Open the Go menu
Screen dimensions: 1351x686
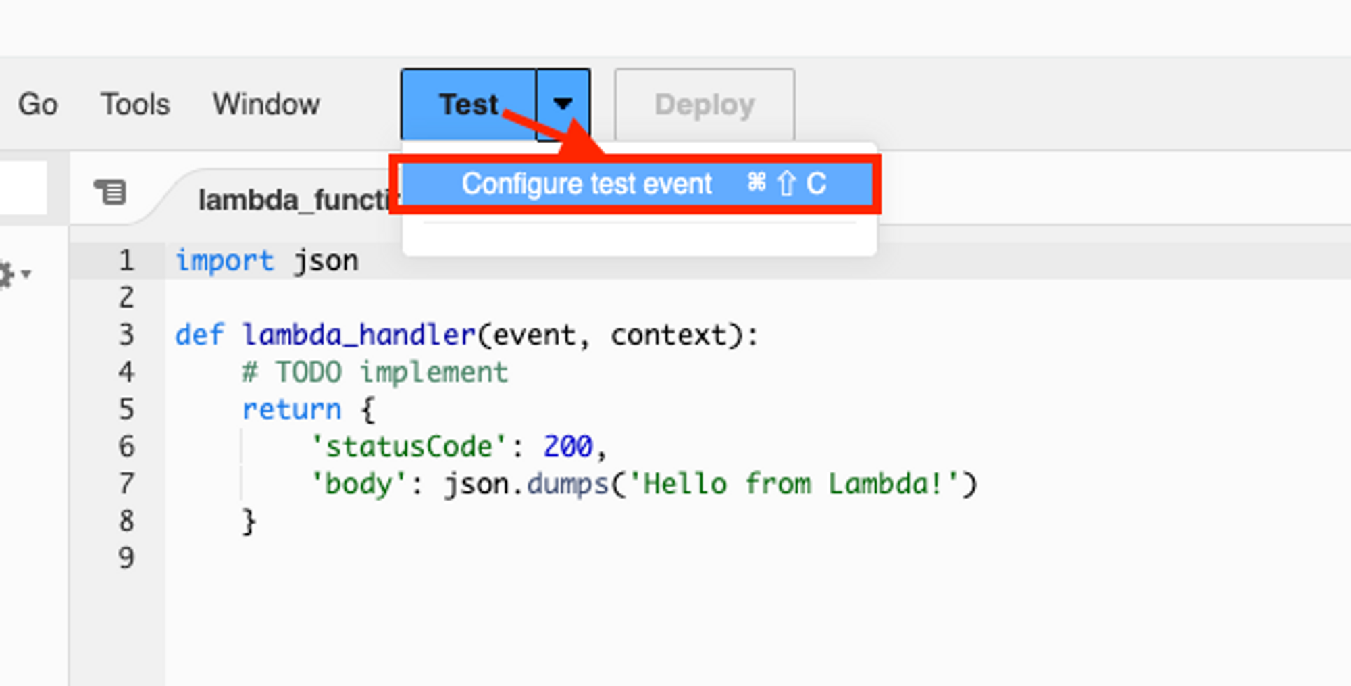pyautogui.click(x=38, y=105)
